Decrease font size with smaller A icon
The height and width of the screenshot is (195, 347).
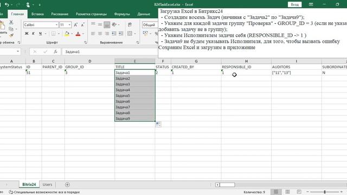pos(82,25)
